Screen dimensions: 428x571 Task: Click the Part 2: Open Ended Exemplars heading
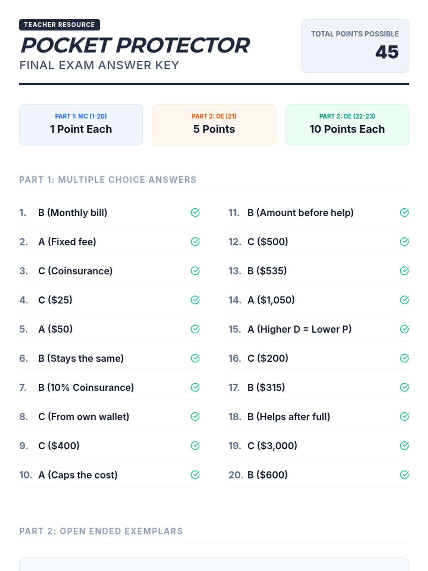click(101, 531)
